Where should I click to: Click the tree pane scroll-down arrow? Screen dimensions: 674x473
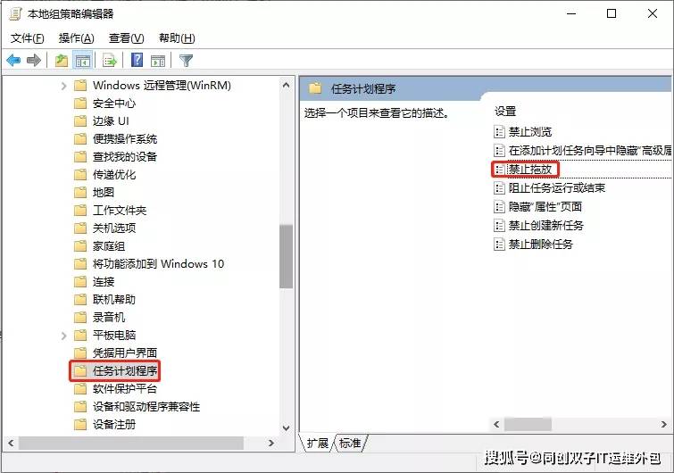287,428
